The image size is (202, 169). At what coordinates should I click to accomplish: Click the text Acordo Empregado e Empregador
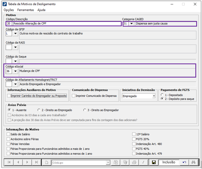[x=40, y=84]
